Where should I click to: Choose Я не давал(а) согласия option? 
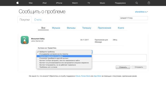pyautogui.click(x=64, y=54)
